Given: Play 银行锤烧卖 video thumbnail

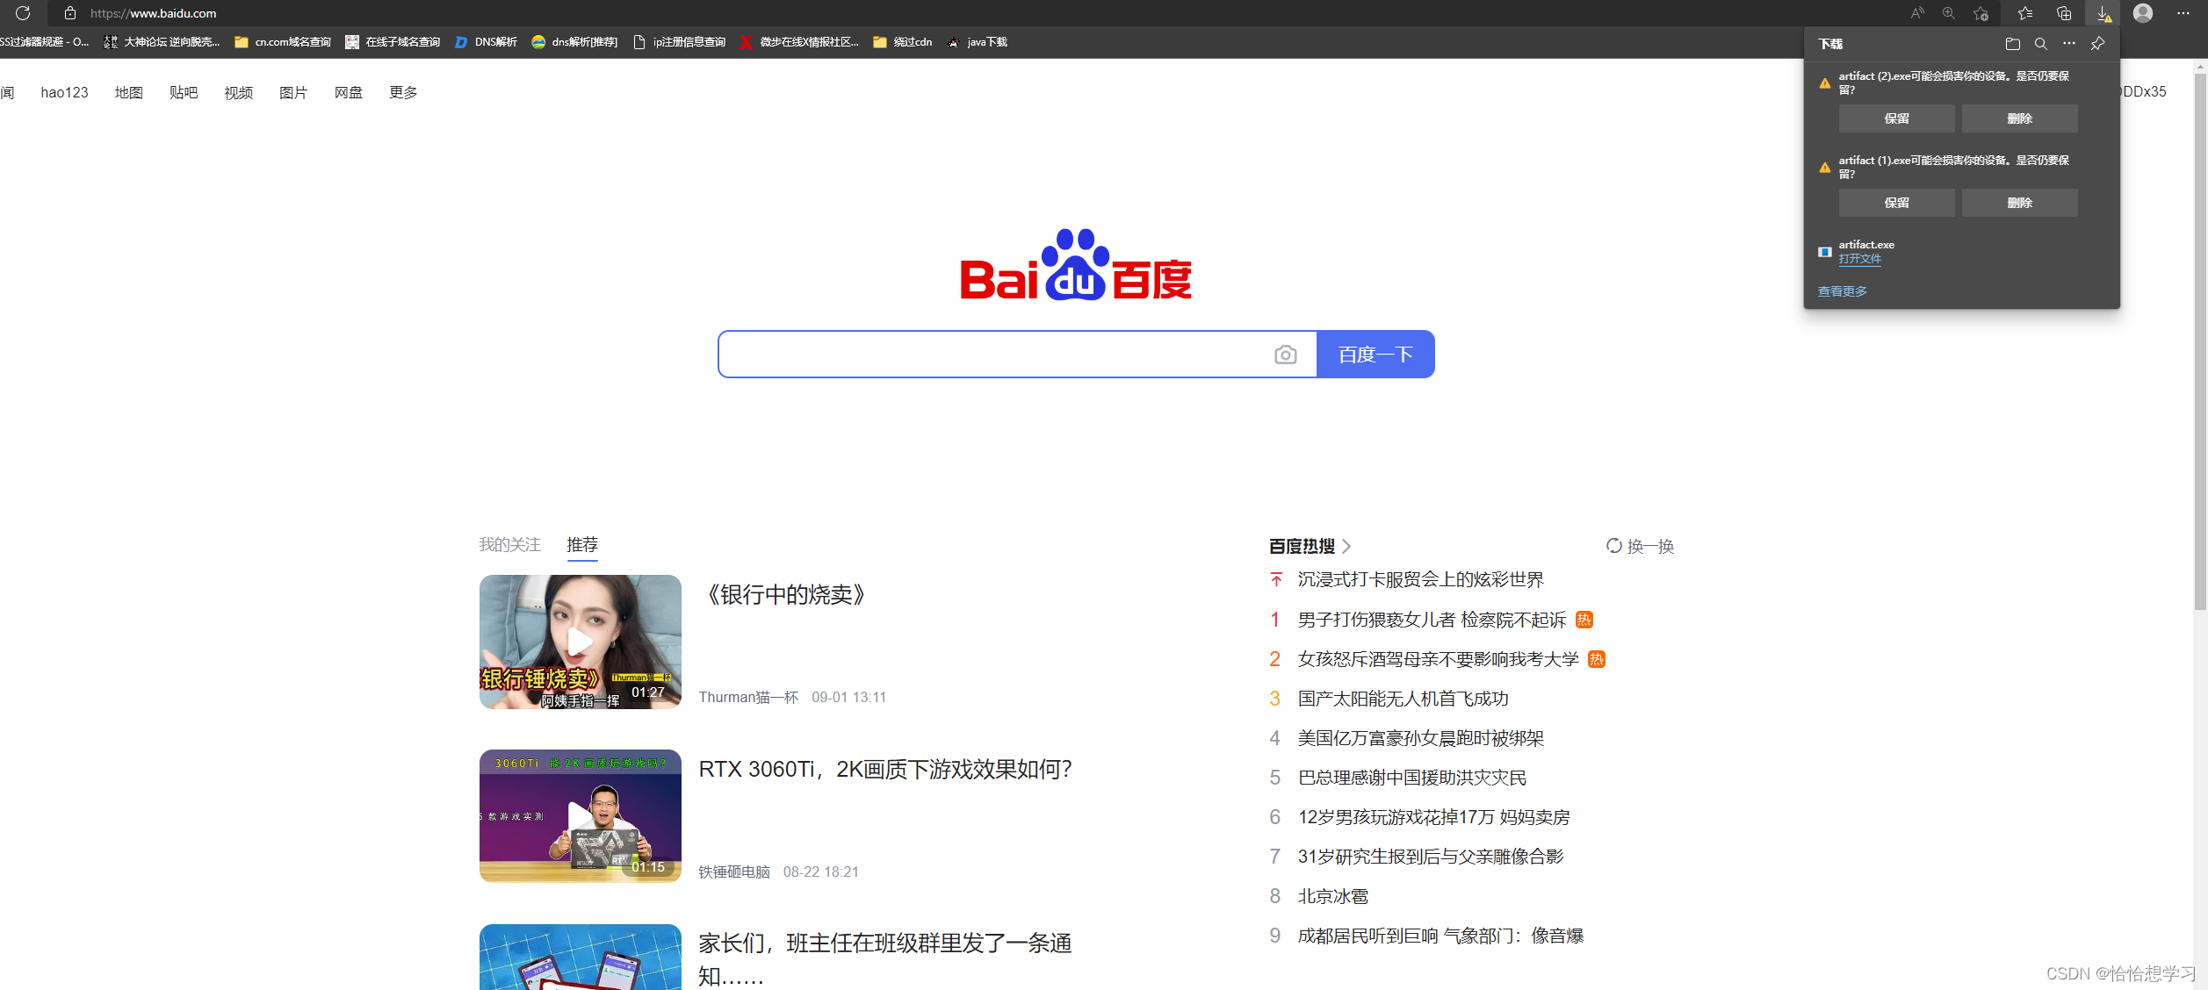Looking at the screenshot, I should 580,642.
